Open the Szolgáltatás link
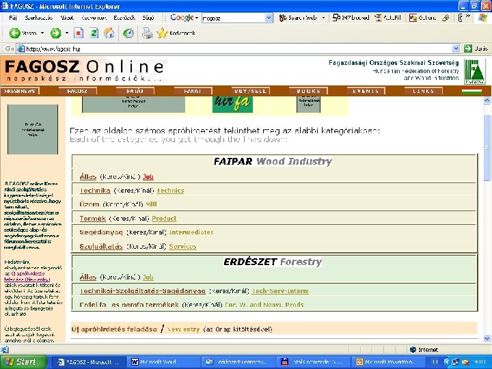 (x=101, y=246)
